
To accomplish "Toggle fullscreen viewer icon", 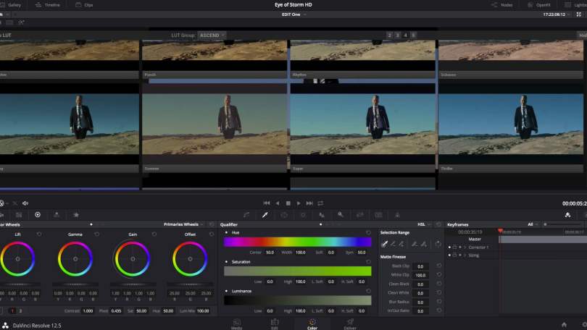I will click(x=579, y=14).
